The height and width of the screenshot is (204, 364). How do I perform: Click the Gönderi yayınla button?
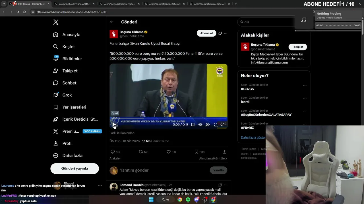pyautogui.click(x=75, y=168)
